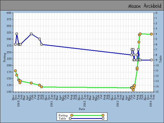Click the orange rating point at August 2010
The height and width of the screenshot is (123, 164).
[x=39, y=85]
